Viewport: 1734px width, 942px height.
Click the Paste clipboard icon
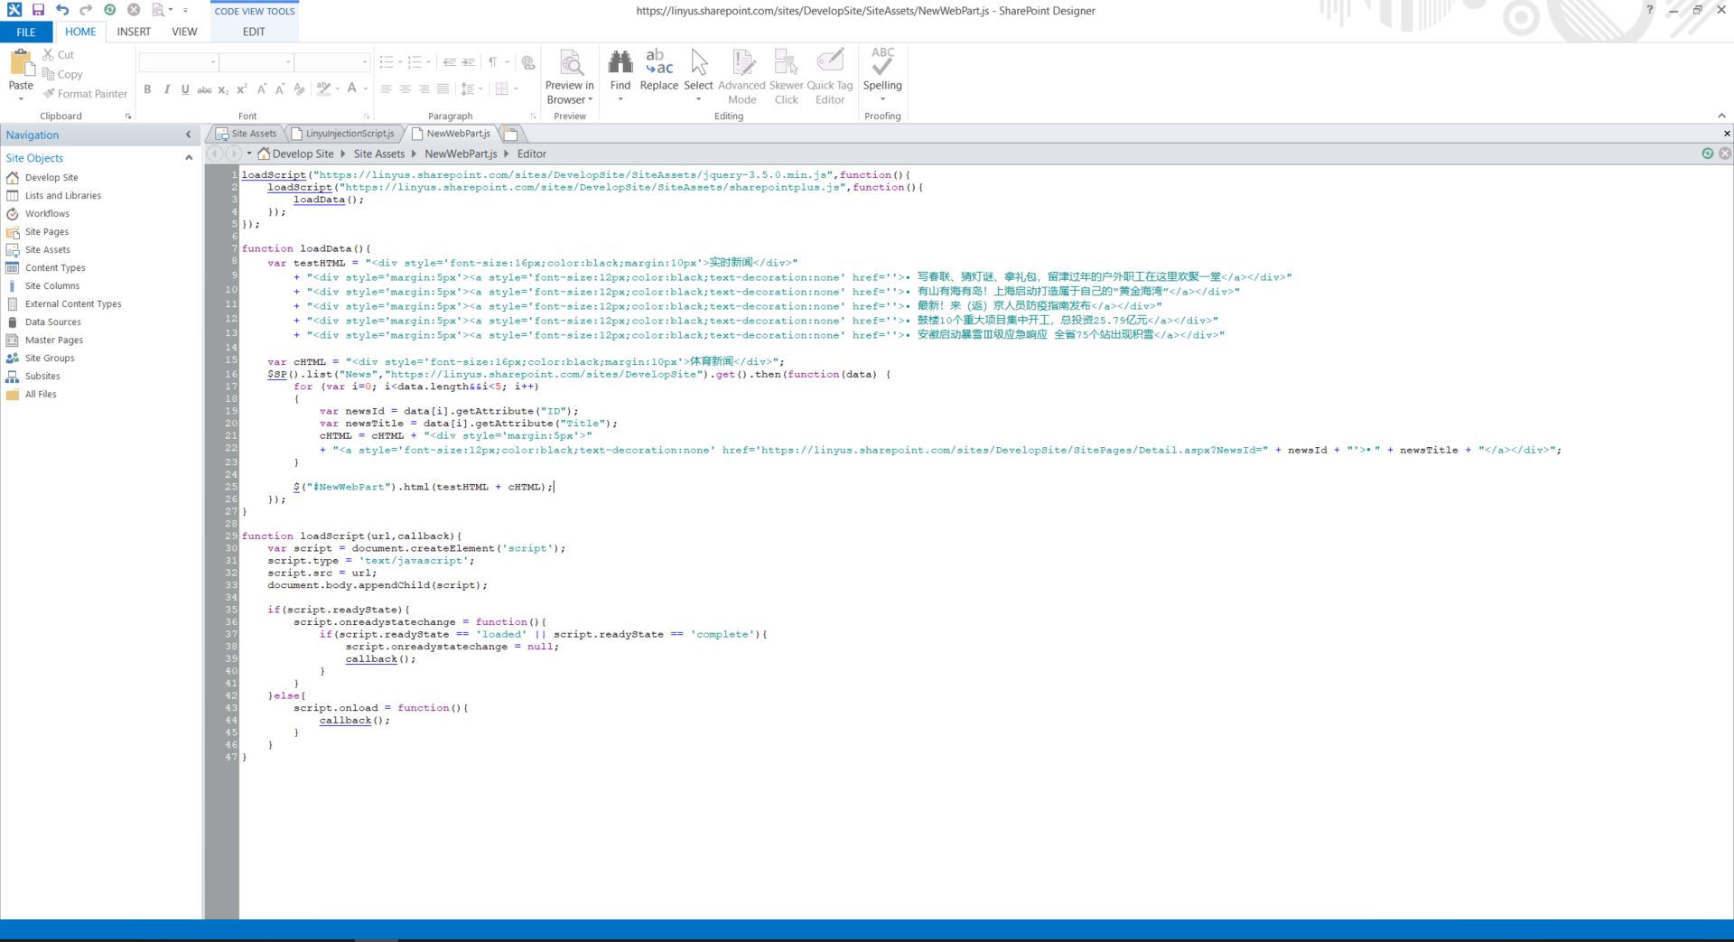point(21,63)
